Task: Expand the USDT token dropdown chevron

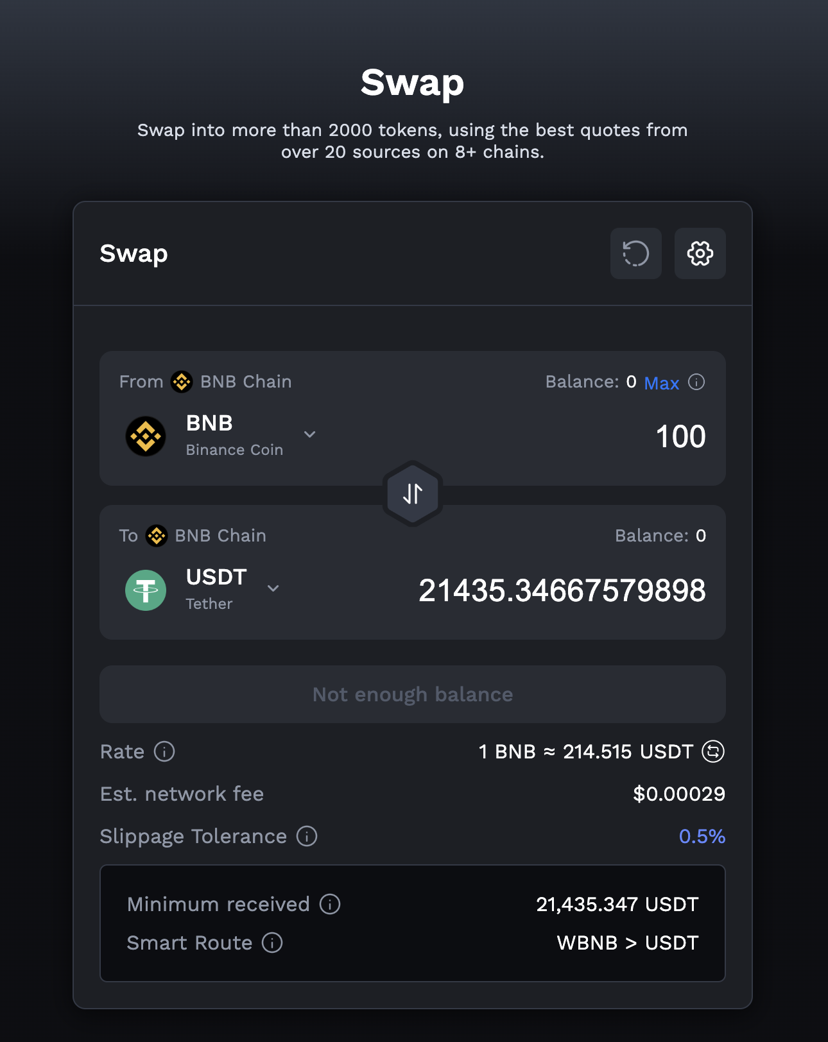Action: pos(273,588)
